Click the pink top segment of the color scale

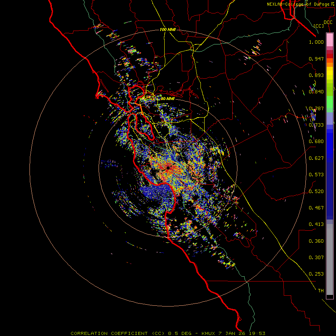click(330, 40)
